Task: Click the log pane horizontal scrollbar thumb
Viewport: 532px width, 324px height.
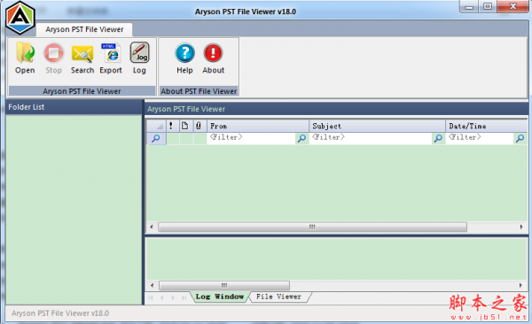Action: coord(224,285)
